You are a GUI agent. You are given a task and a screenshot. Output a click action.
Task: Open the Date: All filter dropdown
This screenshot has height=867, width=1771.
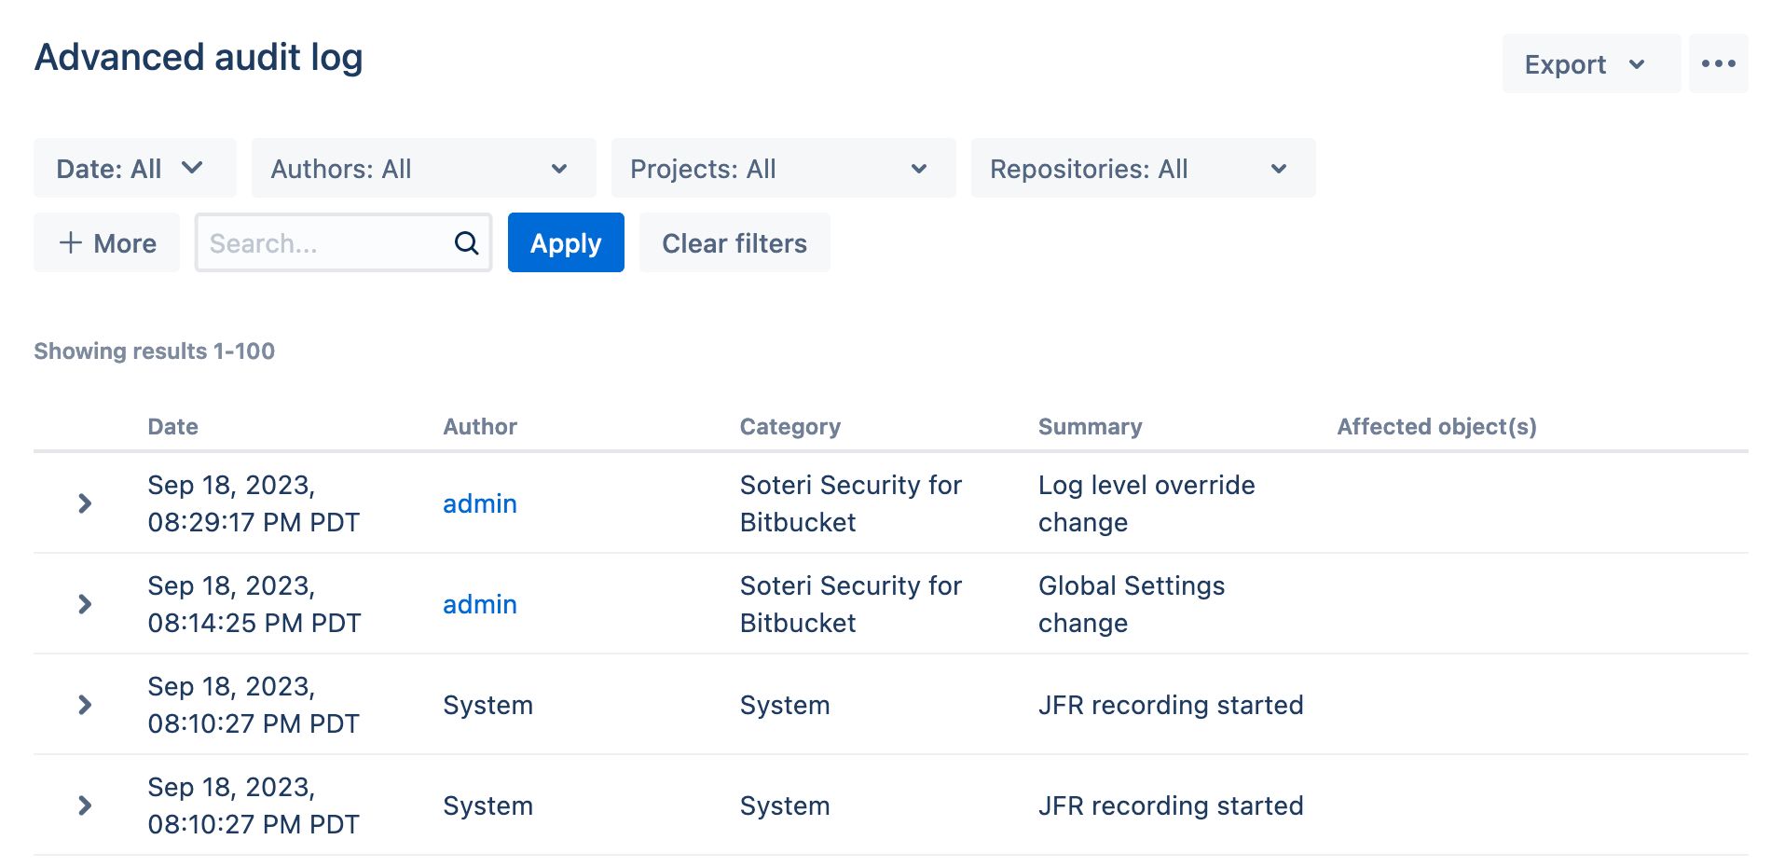coord(134,169)
